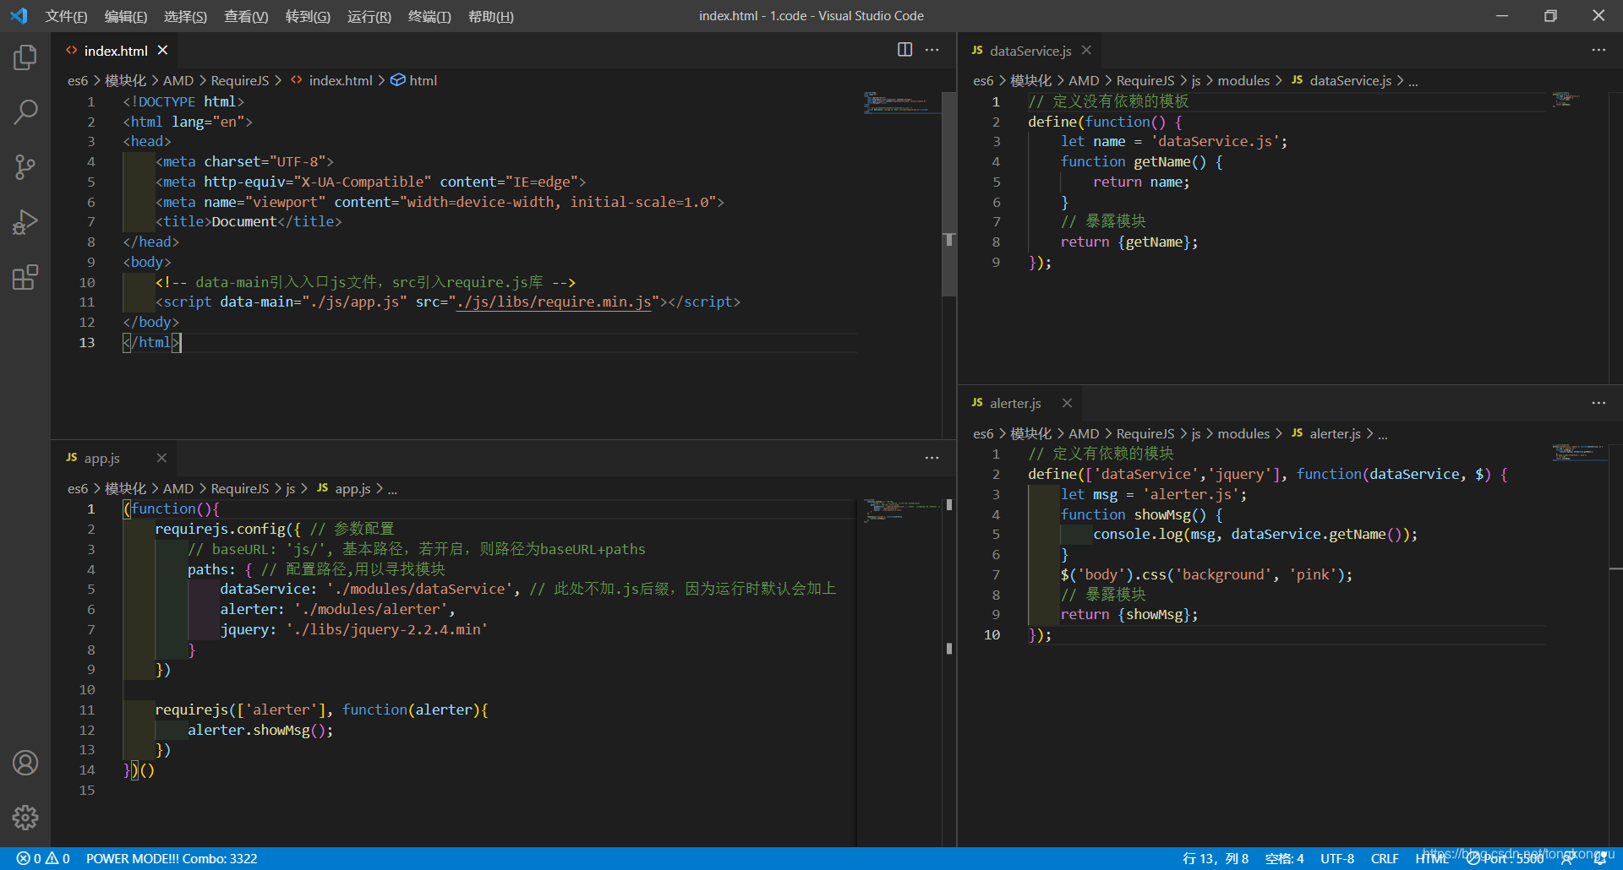Click the cursor position 行 13, 列 8 indicator
This screenshot has height=870, width=1623.
click(x=1216, y=858)
